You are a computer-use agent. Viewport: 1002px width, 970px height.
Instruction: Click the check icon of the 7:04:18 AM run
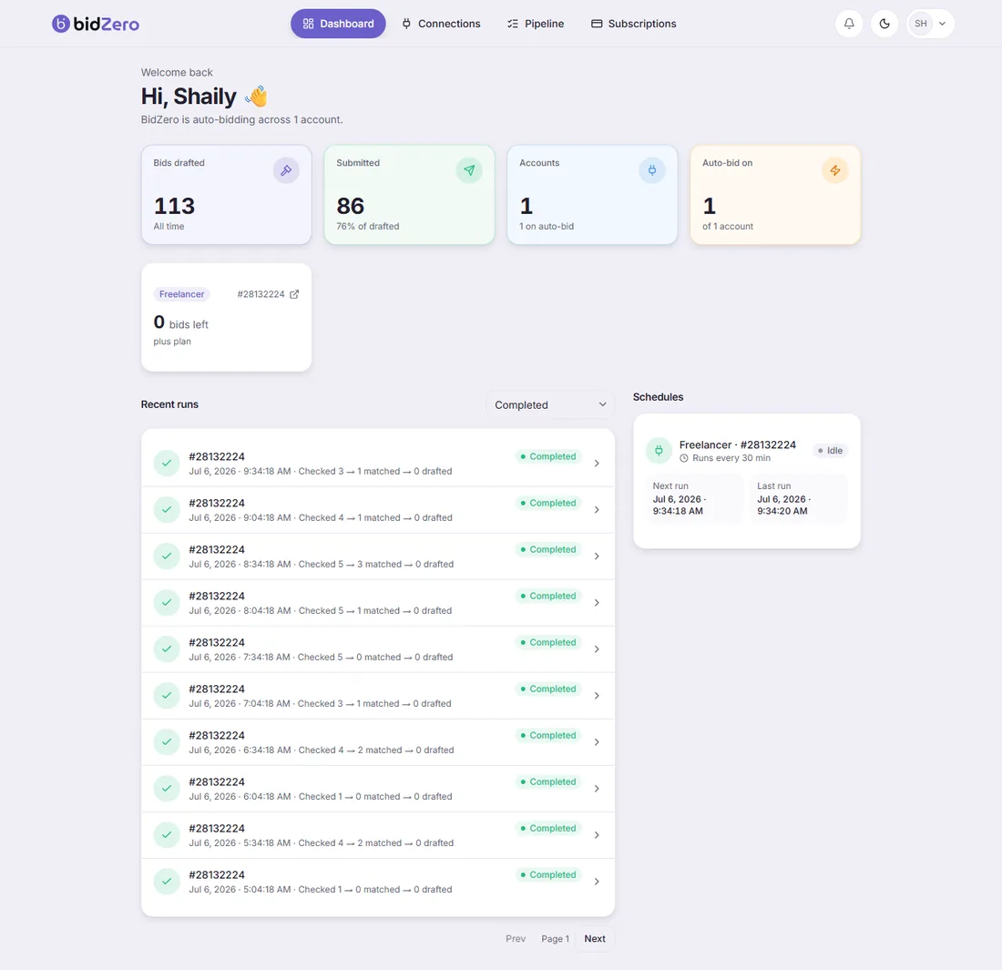click(x=166, y=696)
